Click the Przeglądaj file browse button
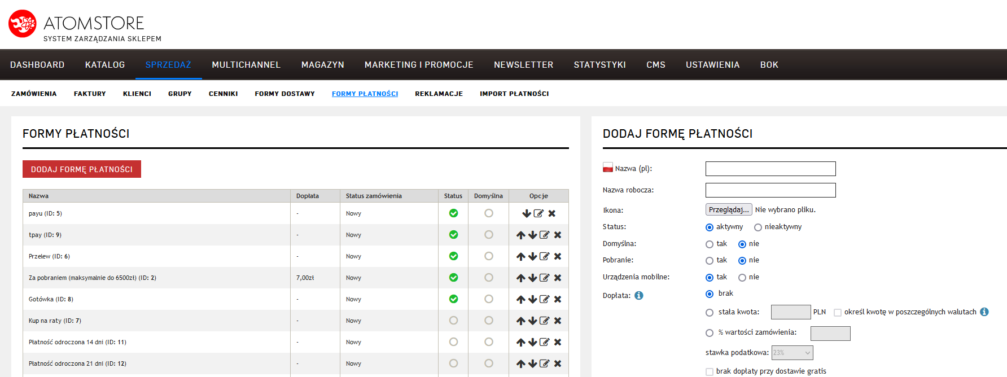This screenshot has width=1007, height=377. pyautogui.click(x=728, y=209)
